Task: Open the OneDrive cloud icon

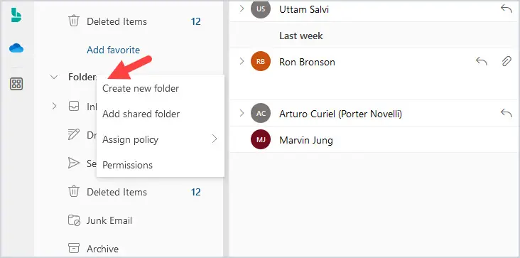Action: pos(16,48)
